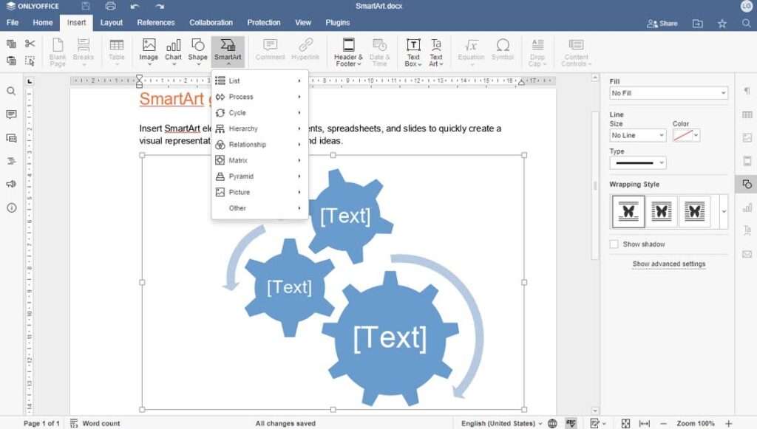This screenshot has height=429, width=757.
Task: Open the Line Size dropdown
Action: 638,135
